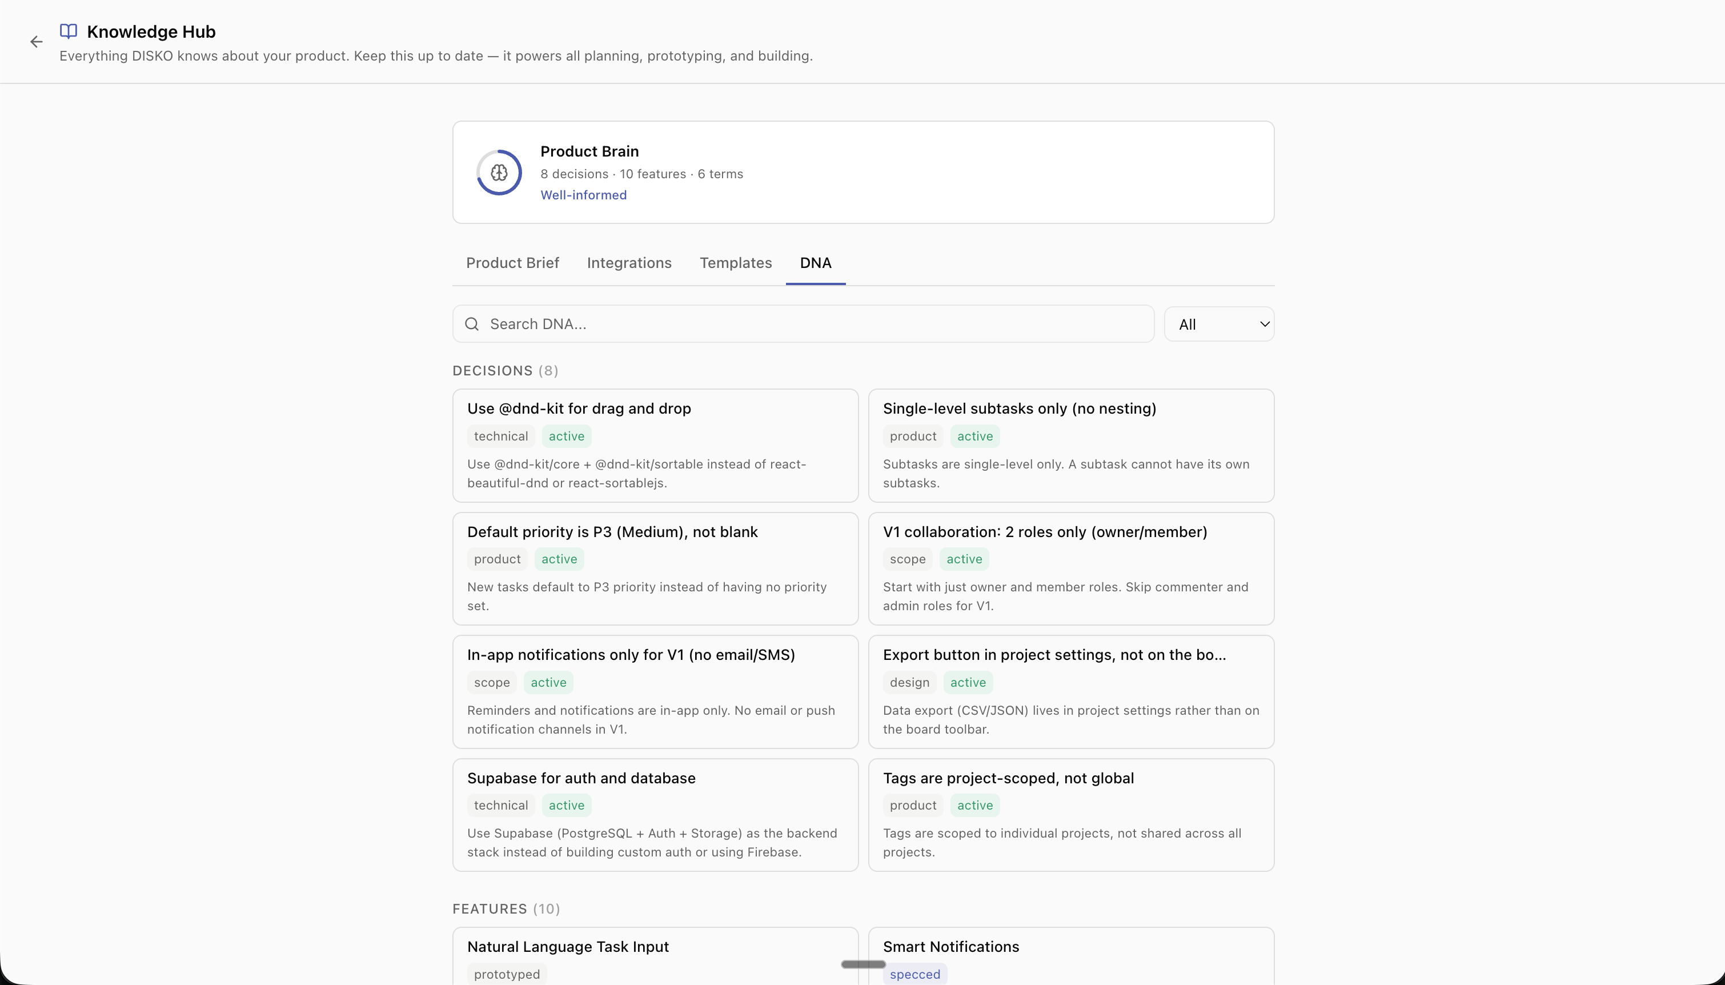Click the 'design' tag on the export button decision

click(909, 682)
